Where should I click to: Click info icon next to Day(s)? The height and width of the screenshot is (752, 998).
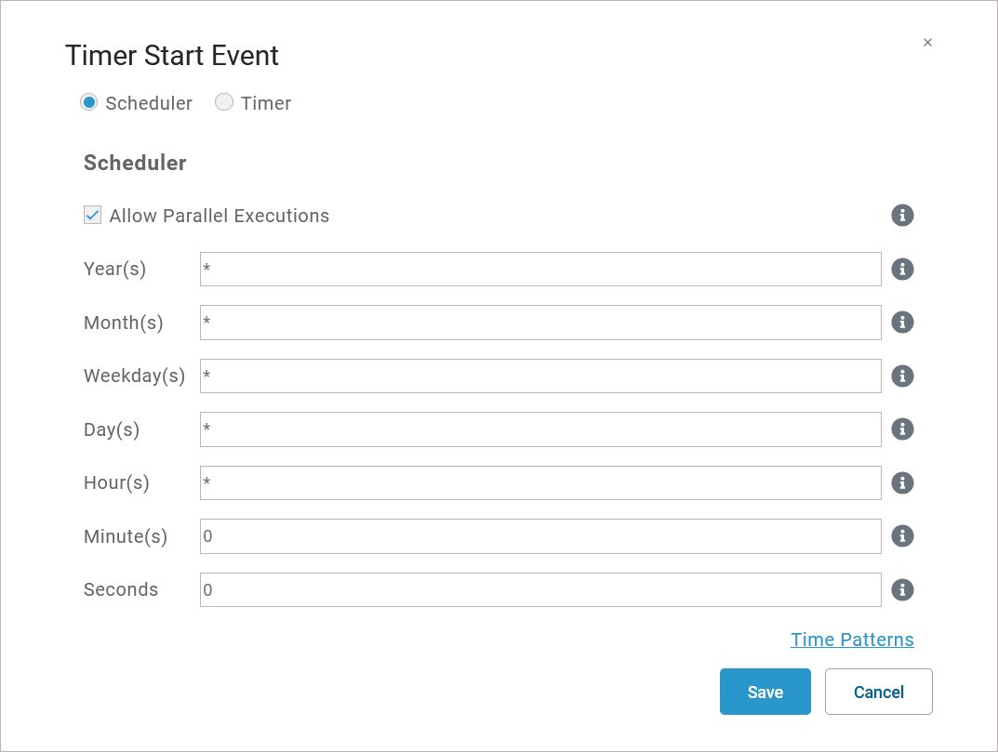[x=902, y=429]
